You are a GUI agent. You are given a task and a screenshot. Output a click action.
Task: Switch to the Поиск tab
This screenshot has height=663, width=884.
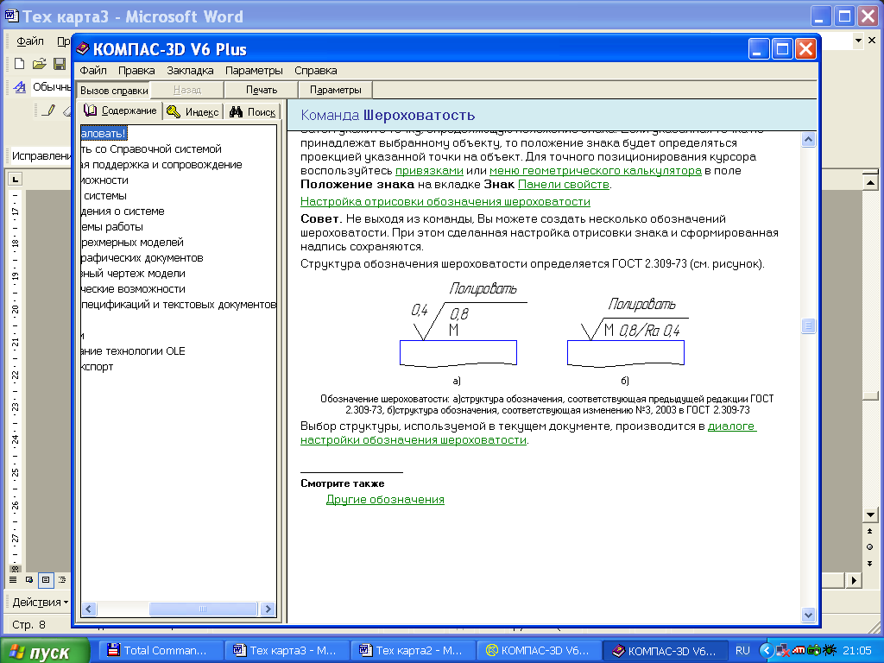point(253,112)
